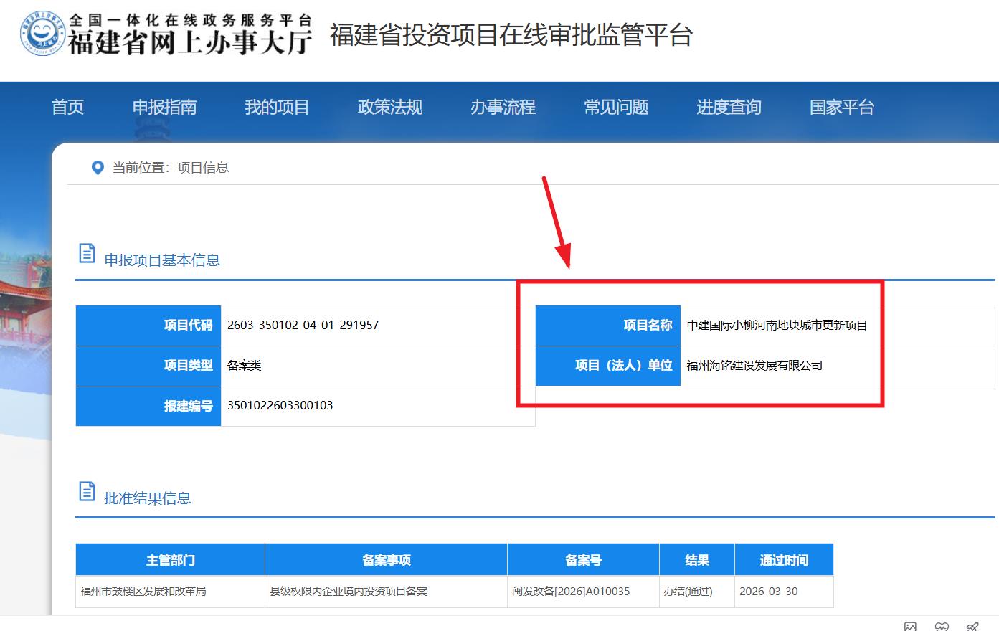Click project code 2603-350102-04-01-291957

click(x=303, y=325)
